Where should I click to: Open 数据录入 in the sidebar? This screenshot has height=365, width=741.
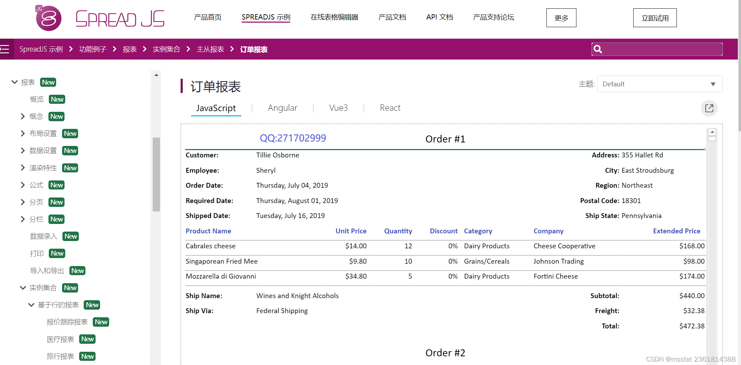(44, 236)
